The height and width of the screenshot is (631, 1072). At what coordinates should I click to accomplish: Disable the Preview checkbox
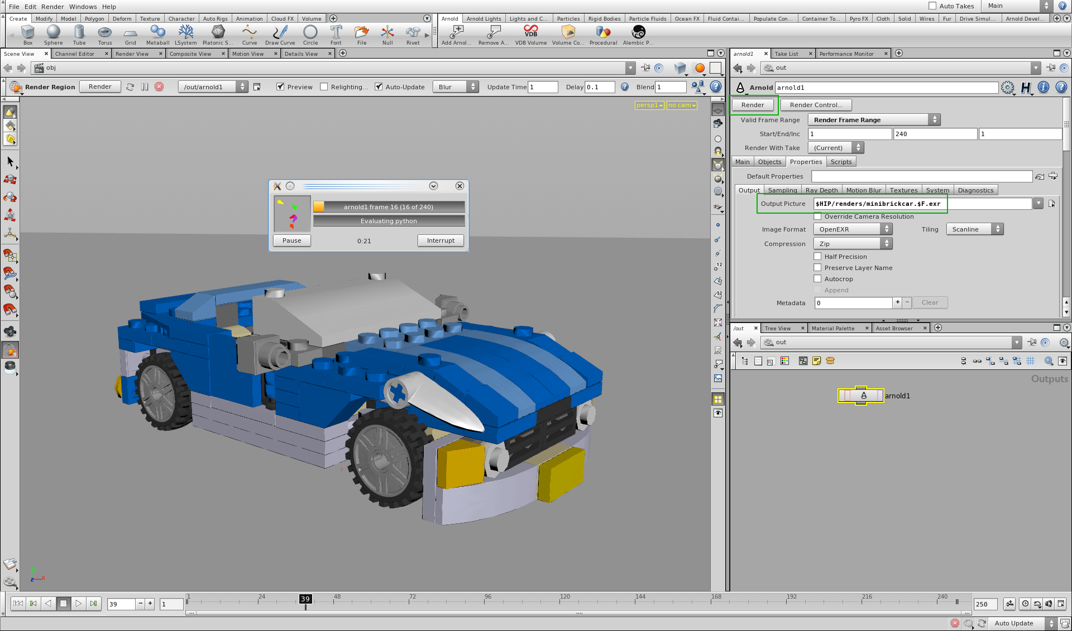click(x=281, y=87)
